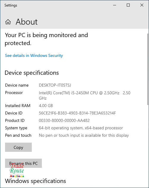This screenshot has height=188, width=149.
Task: Click the Settings window title text
Action: pos(11,5)
